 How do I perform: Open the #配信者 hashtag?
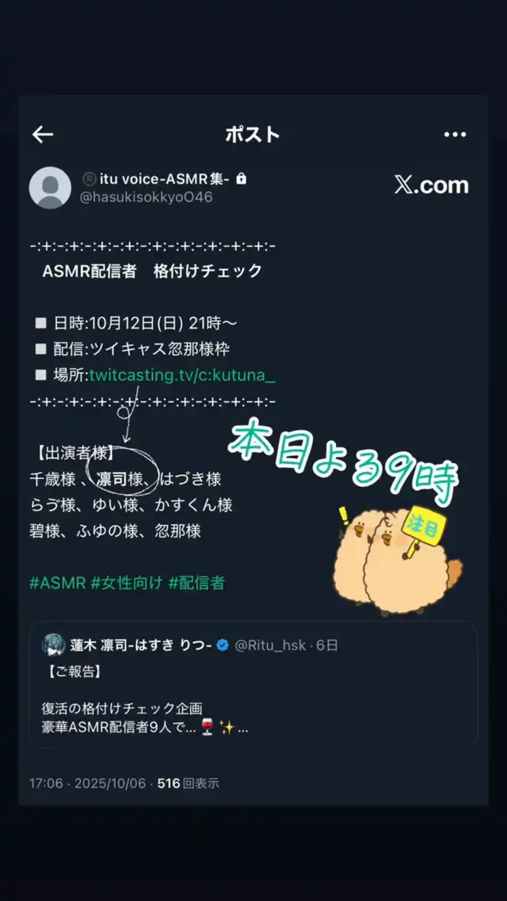point(196,583)
